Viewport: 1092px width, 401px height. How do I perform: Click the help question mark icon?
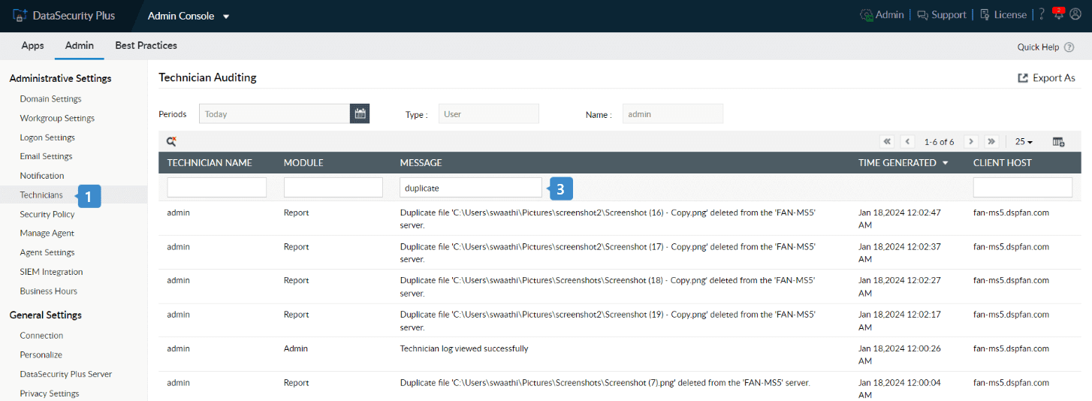click(1042, 15)
